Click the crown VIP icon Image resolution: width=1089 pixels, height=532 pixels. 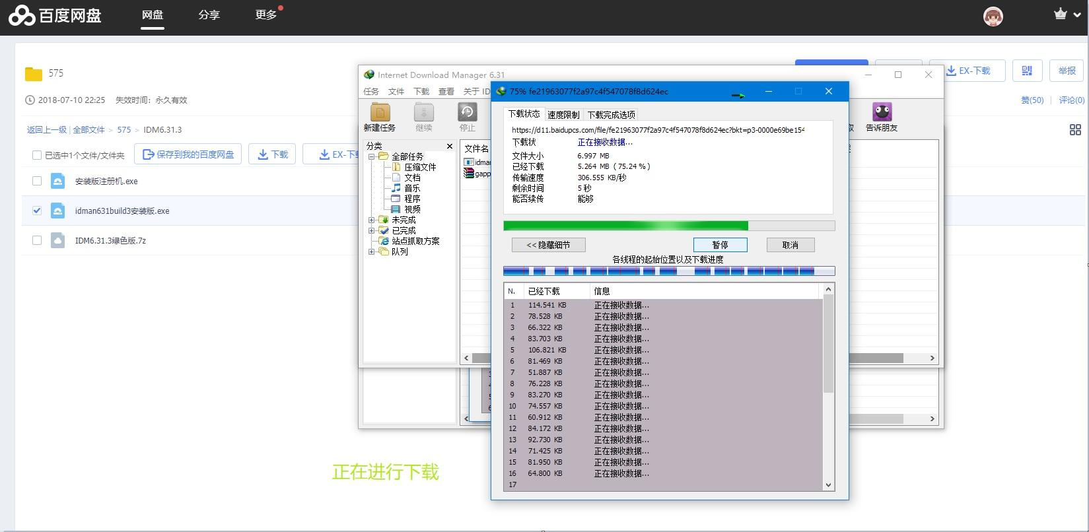click(x=1060, y=14)
